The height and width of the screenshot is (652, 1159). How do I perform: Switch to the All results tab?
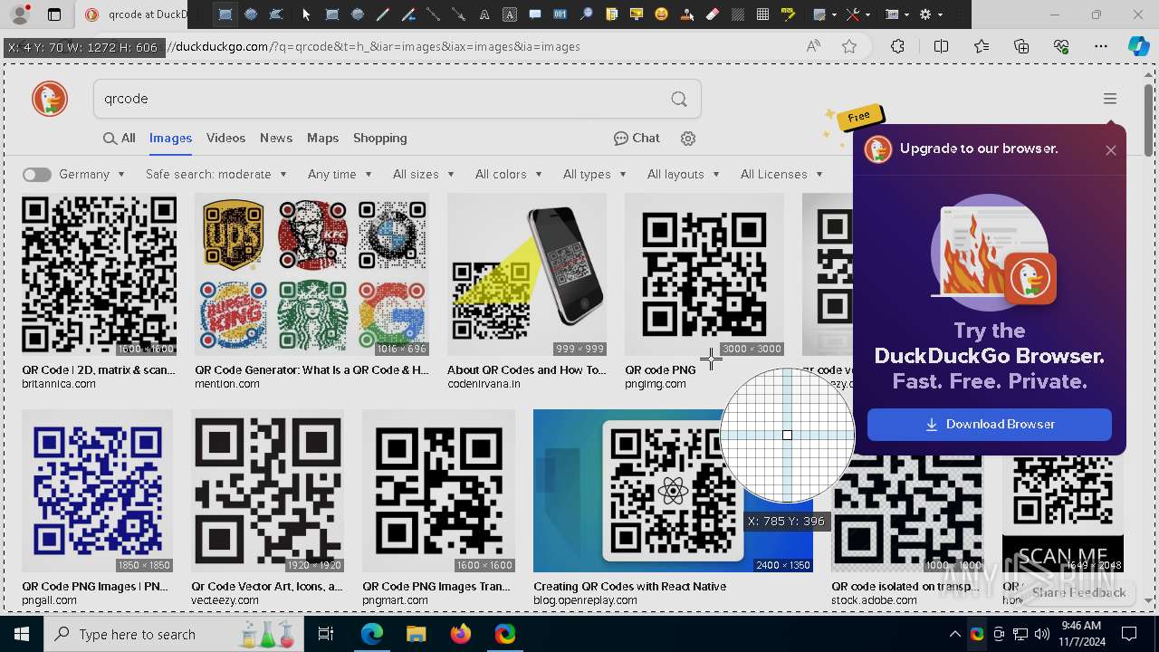(120, 139)
